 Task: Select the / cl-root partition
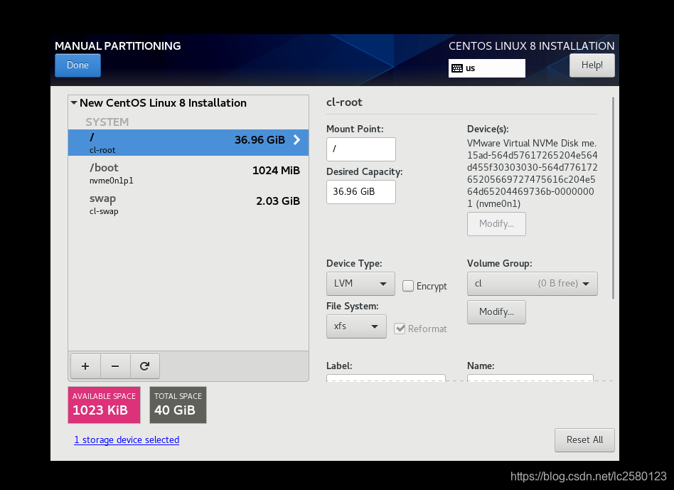pos(188,143)
